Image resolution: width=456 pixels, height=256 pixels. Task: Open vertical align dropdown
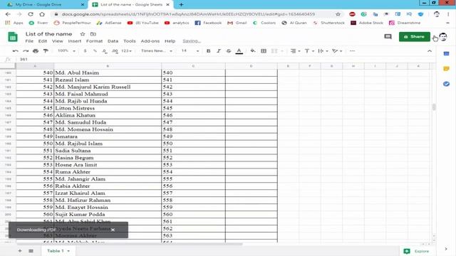309,51
